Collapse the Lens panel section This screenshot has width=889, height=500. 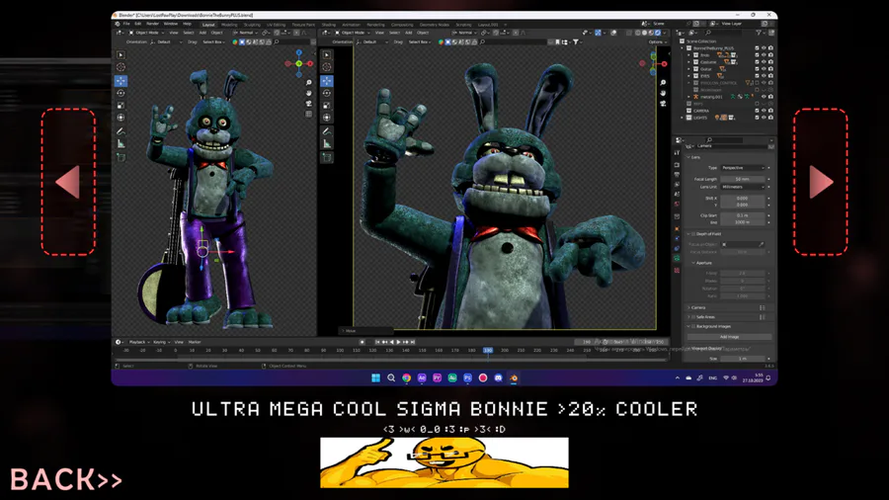point(695,157)
